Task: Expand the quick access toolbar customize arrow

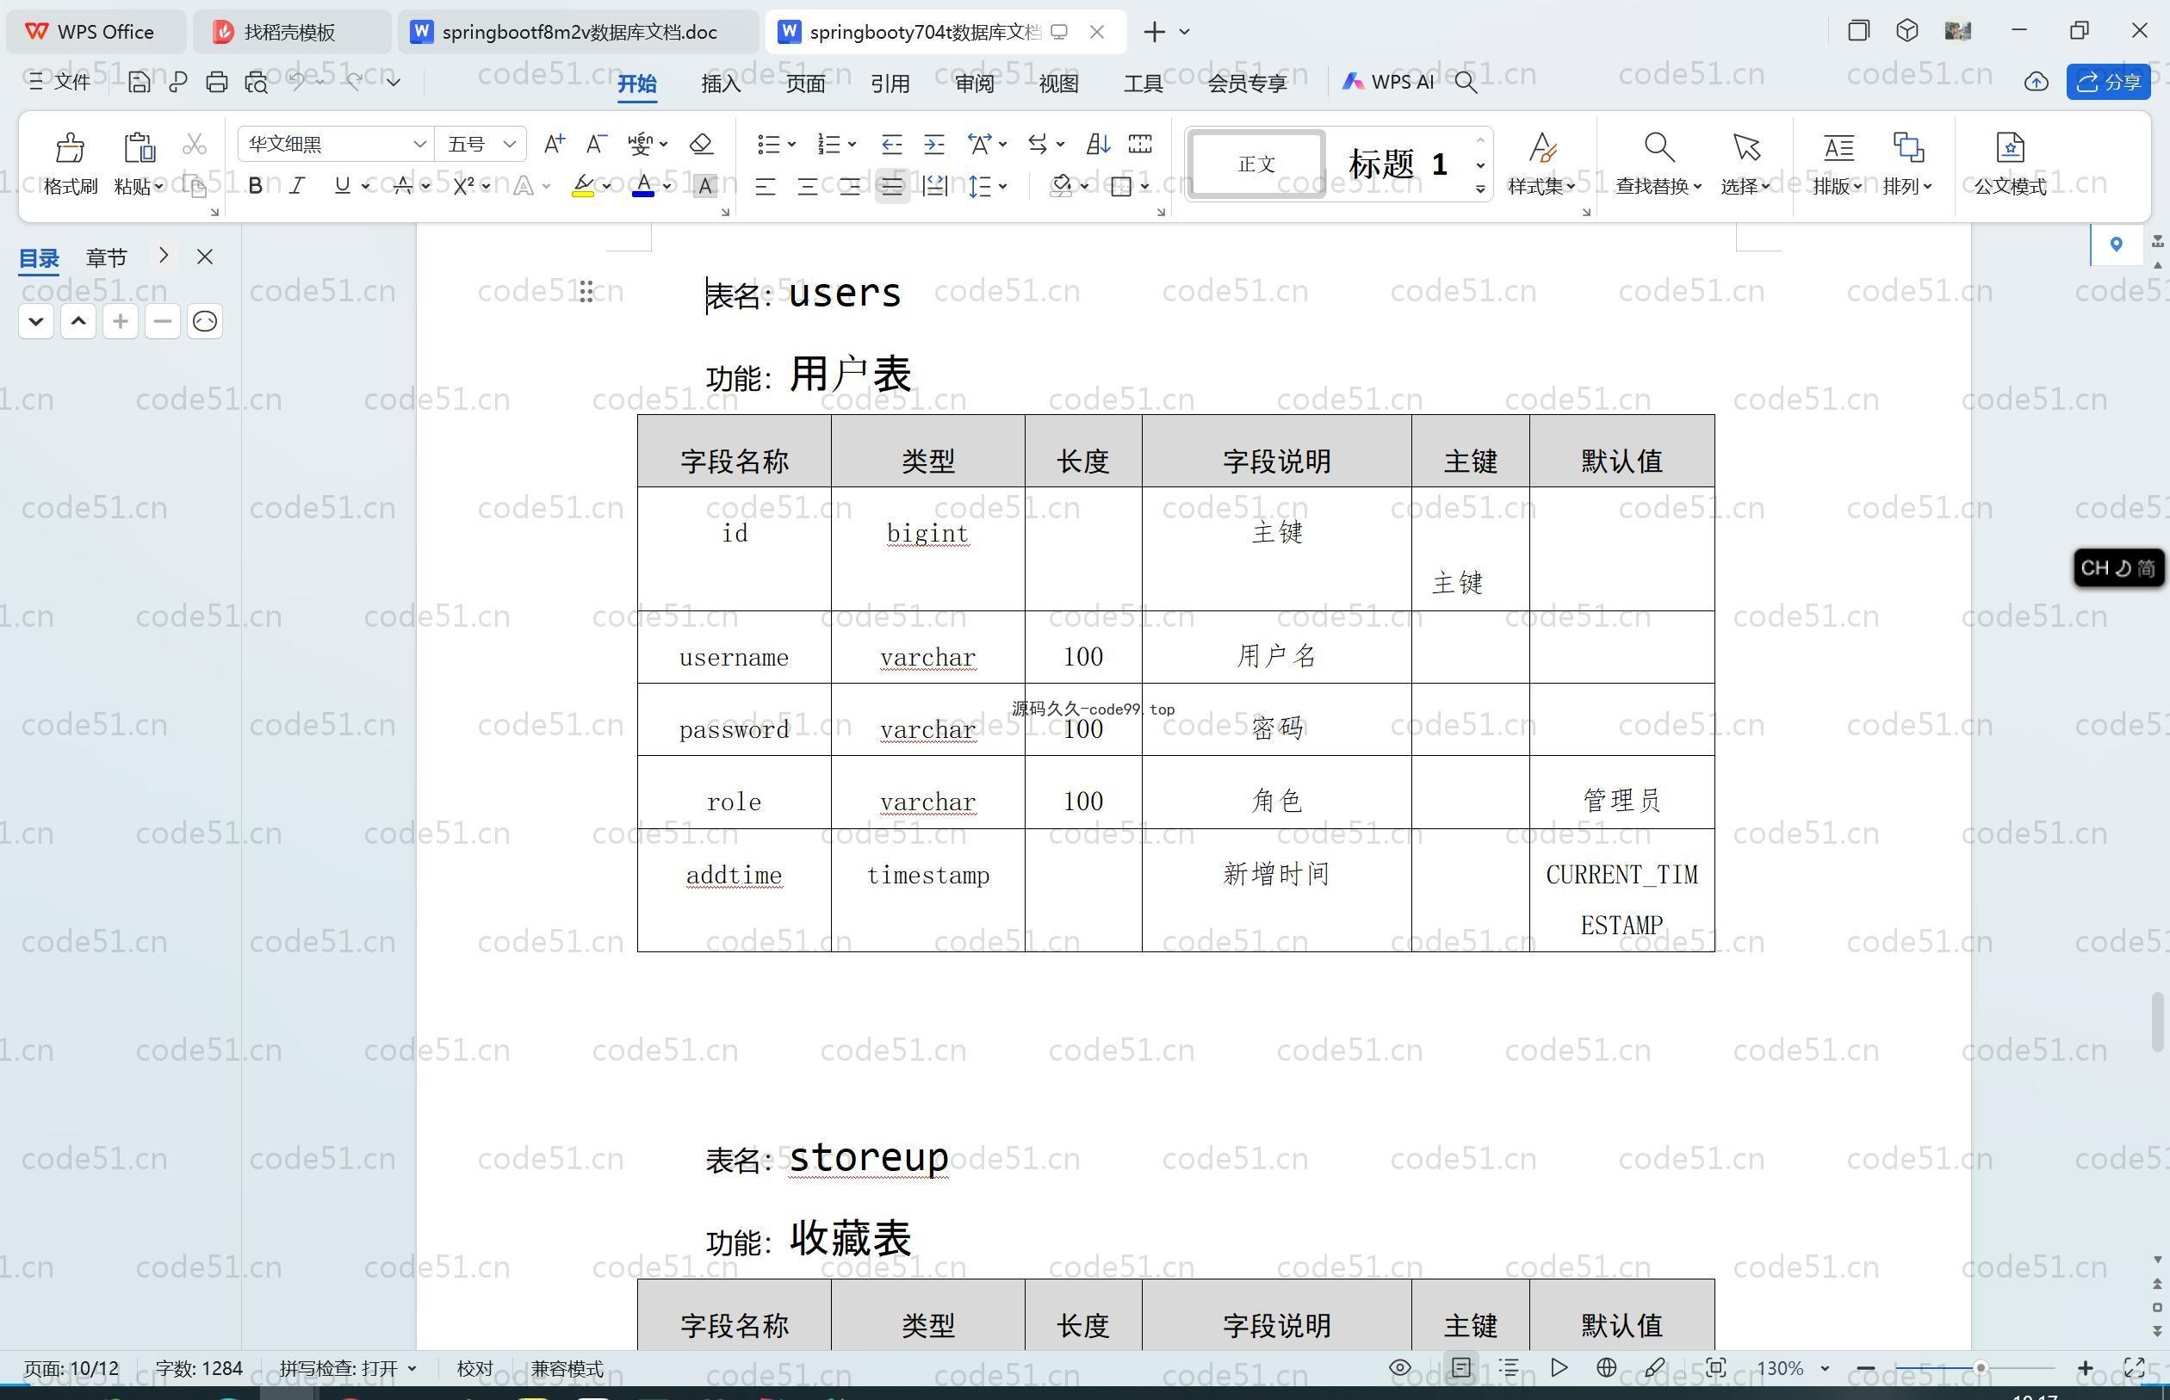Action: pyautogui.click(x=394, y=82)
